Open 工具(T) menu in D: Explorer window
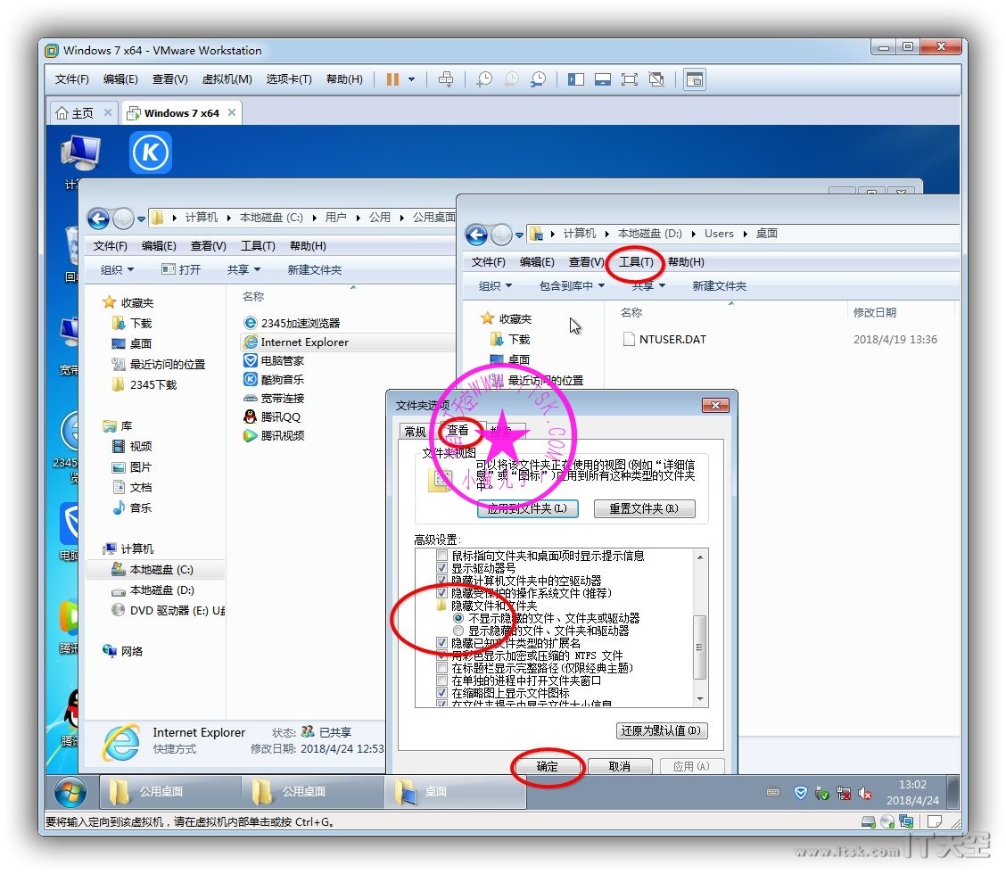The image size is (1006, 874). (x=636, y=262)
